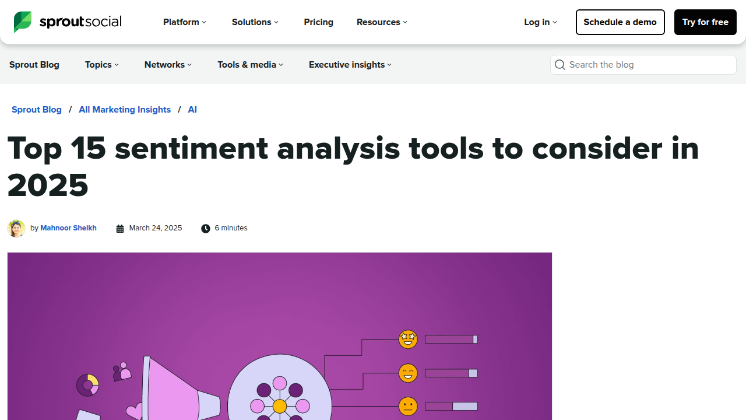Open the Sprout Blog home tab
This screenshot has width=746, height=420.
click(x=34, y=65)
